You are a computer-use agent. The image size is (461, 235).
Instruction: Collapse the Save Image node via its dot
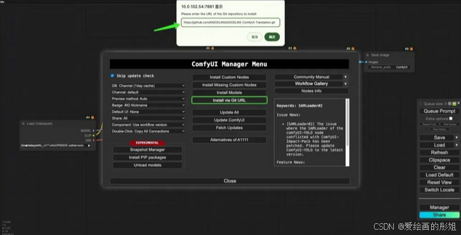[368, 55]
